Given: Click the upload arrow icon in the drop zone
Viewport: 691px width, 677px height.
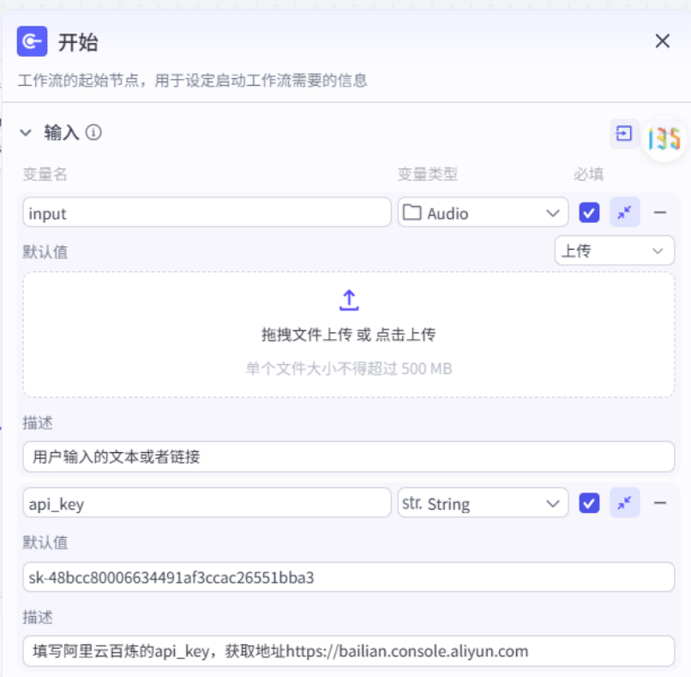Looking at the screenshot, I should (x=349, y=300).
